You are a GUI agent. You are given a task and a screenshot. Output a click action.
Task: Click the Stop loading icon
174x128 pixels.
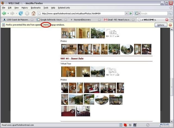click(x=27, y=13)
